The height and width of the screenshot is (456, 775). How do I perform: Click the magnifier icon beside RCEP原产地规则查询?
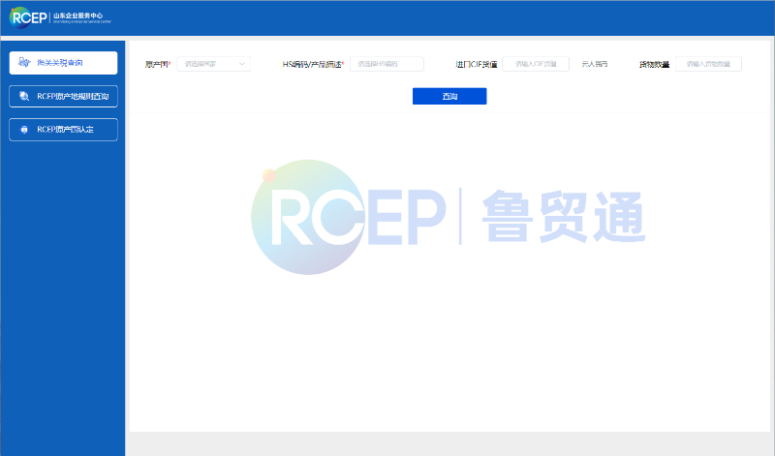tap(23, 96)
